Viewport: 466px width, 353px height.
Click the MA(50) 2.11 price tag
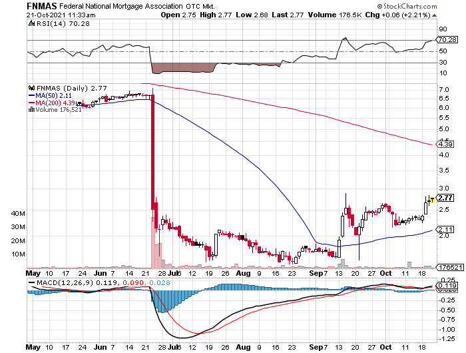coord(445,229)
